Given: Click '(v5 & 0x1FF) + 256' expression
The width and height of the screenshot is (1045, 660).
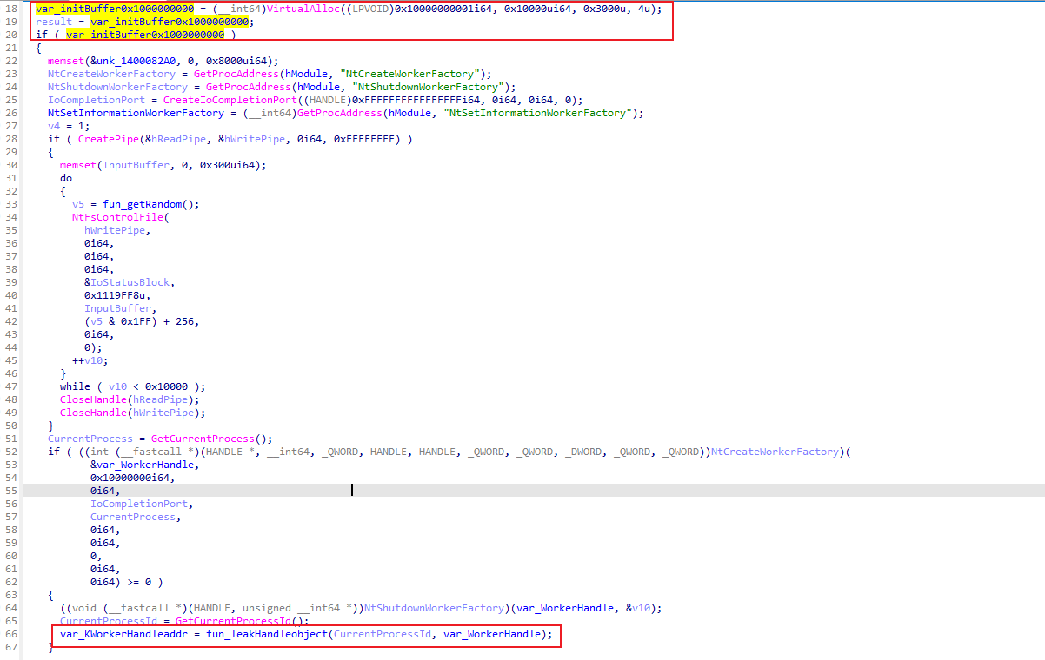Looking at the screenshot, I should (x=139, y=321).
